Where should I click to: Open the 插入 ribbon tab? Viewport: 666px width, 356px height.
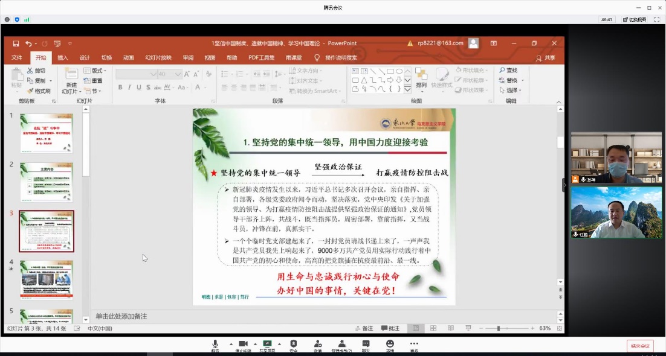click(x=63, y=58)
